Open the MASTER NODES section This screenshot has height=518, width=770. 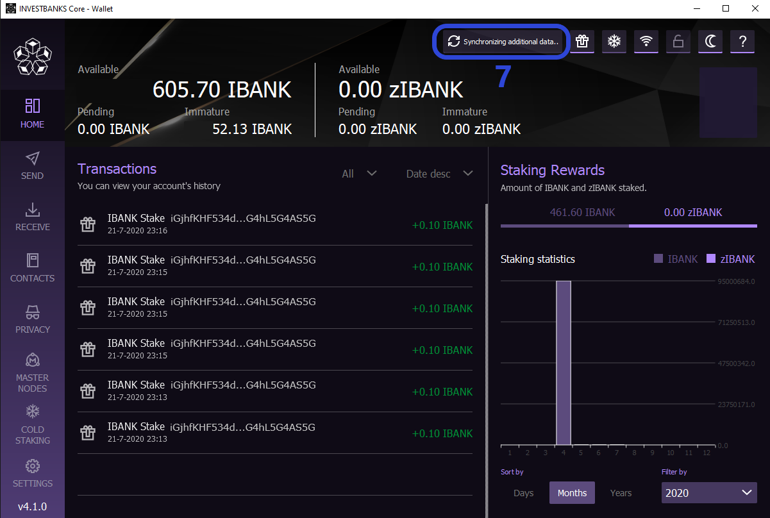pyautogui.click(x=32, y=372)
